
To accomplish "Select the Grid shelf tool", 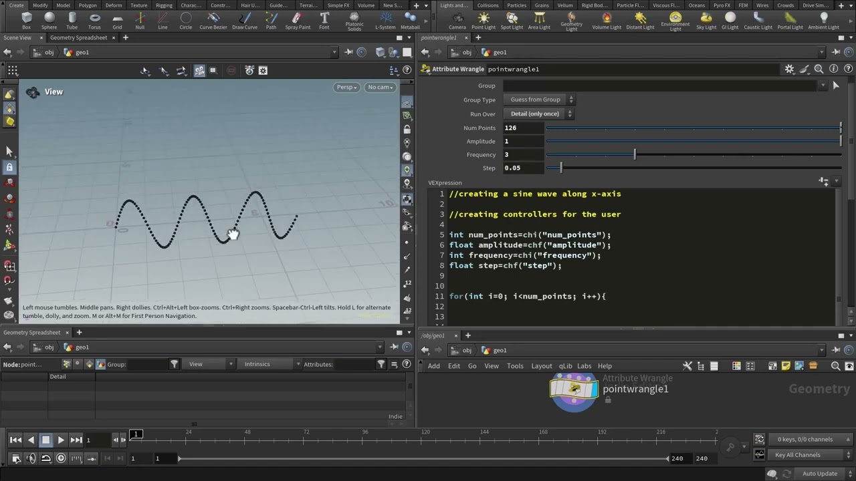I will point(117,21).
